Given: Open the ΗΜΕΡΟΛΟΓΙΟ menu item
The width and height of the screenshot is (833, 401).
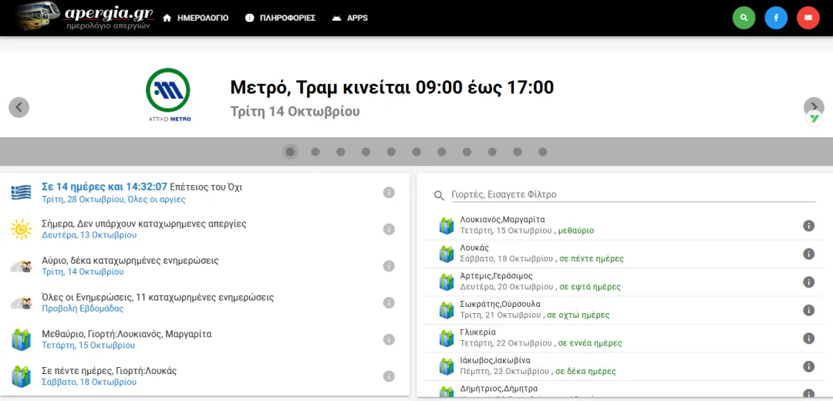Looking at the screenshot, I should [x=196, y=18].
